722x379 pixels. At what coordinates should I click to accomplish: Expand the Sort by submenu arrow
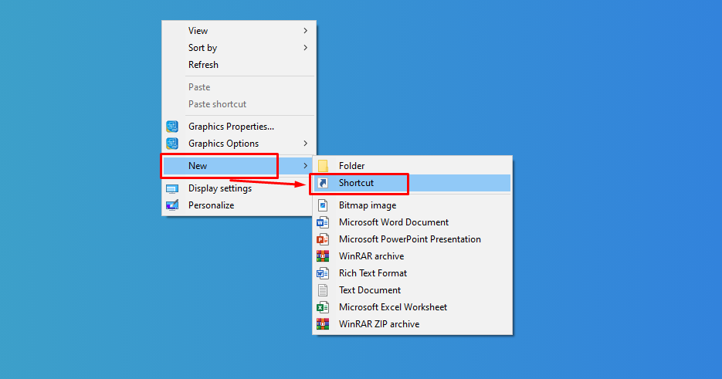coord(306,48)
